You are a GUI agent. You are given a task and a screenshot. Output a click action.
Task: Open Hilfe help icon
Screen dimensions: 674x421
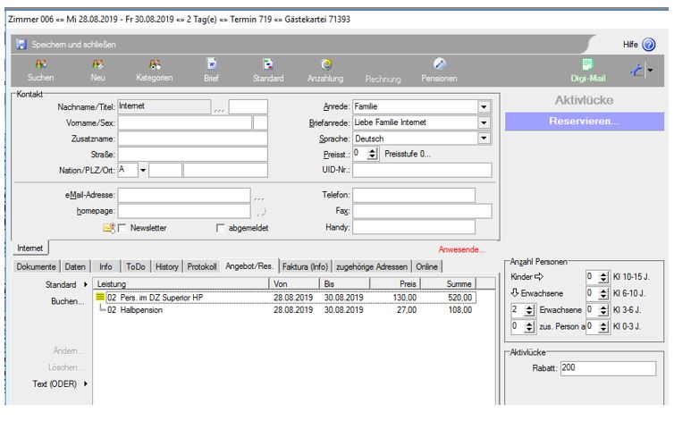coord(649,45)
